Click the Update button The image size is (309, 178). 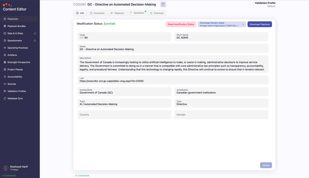(x=266, y=165)
